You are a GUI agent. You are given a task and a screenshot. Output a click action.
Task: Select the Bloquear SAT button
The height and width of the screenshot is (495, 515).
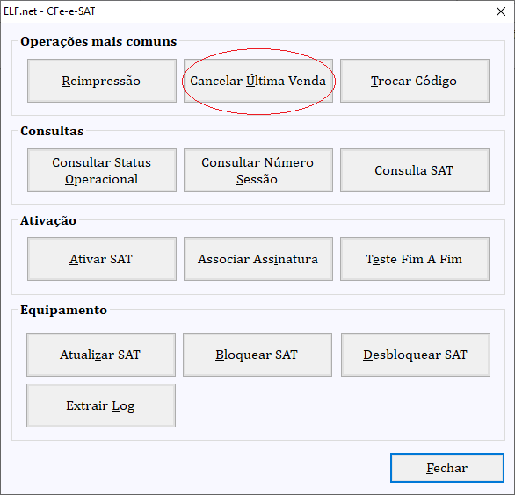pos(257,355)
